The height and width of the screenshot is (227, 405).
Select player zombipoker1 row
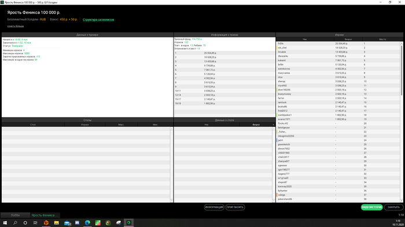point(338,115)
